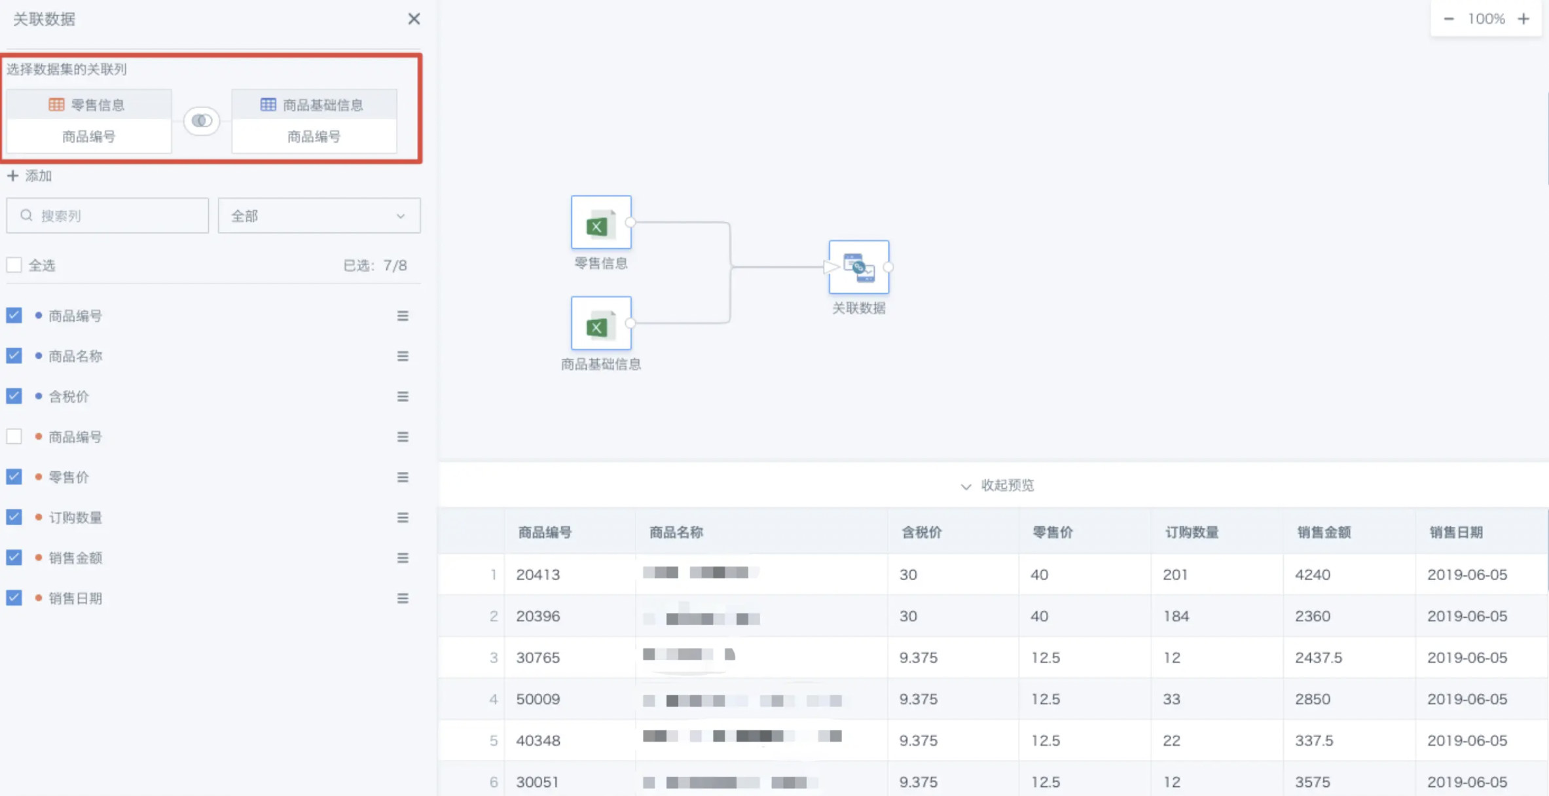This screenshot has height=796, width=1549.
Task: Check the orange-dot 商品编号 column
Action: (14, 436)
